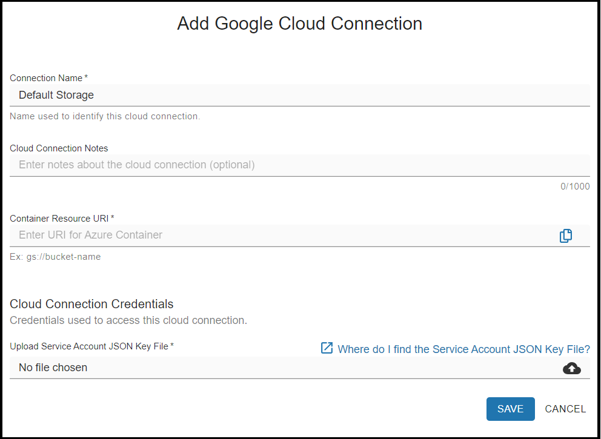Click 'Credentials used to access this cloud connection' text
Viewport: 601px width, 439px height.
click(128, 320)
